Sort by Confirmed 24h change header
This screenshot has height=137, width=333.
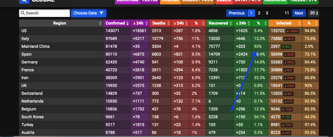click(140, 23)
